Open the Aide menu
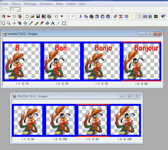The width and height of the screenshot is (168, 150). click(82, 4)
